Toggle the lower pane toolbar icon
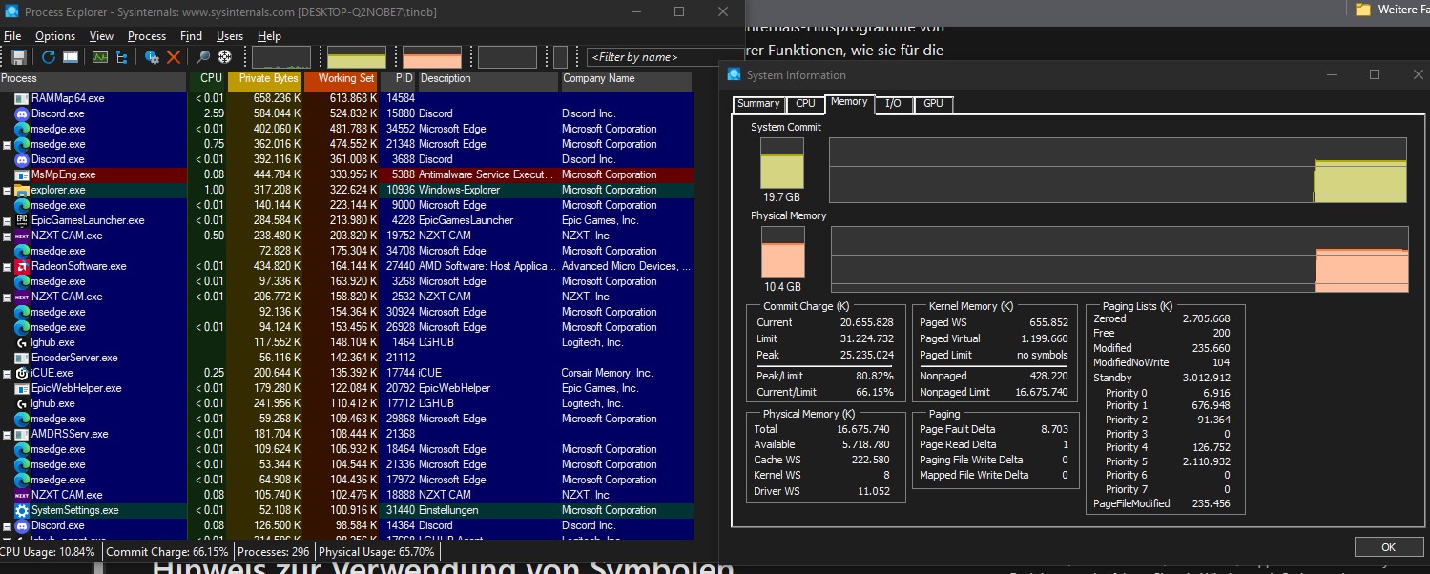Viewport: 1430px width, 574px height. coord(71,57)
